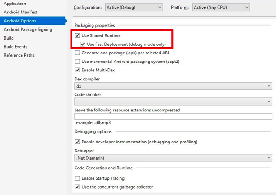276x195 pixels.
Task: Show the Reference Paths page
Action: (19, 55)
